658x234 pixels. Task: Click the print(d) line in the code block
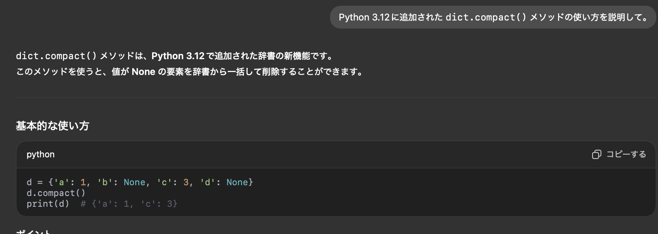(48, 203)
